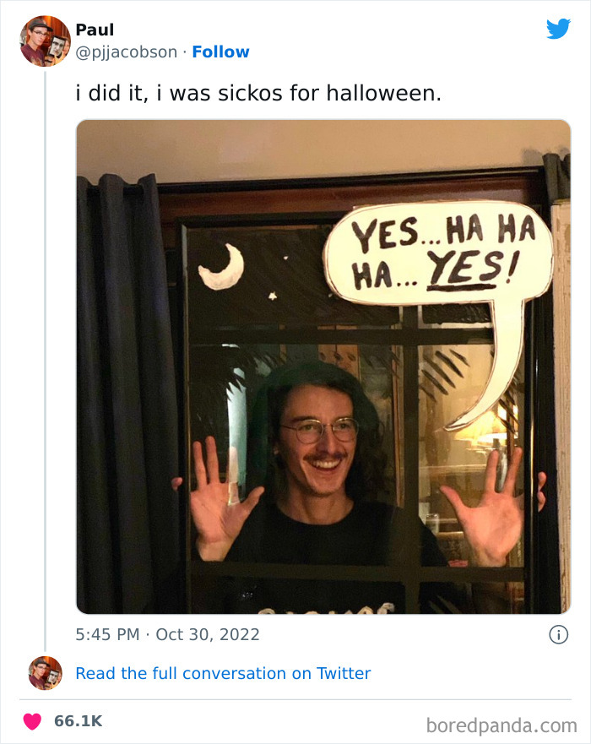Read the full conversation on Twitter
Screen dimensions: 591x744
(223, 673)
